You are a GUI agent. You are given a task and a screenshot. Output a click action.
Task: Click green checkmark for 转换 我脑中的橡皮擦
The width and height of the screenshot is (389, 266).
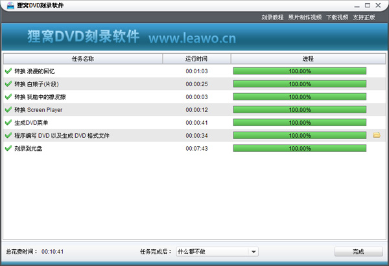8,96
